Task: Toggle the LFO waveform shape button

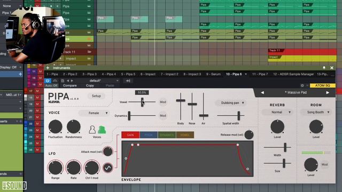Action: pos(108,168)
